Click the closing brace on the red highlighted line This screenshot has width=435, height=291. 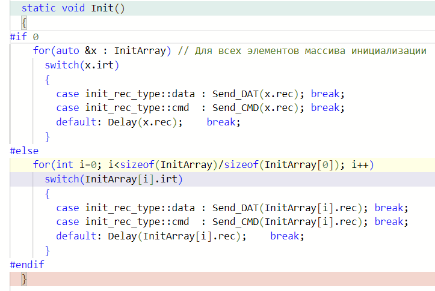coord(24,279)
